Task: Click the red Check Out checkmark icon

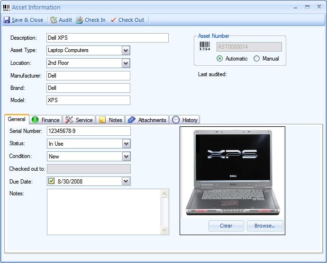Action: coord(113,20)
